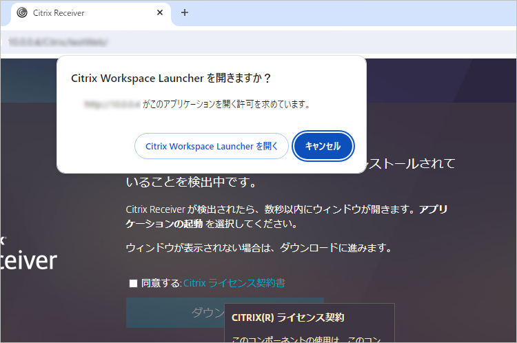Open Citrix Workspace Launcher button in dialog
The width and height of the screenshot is (517, 343).
[212, 146]
